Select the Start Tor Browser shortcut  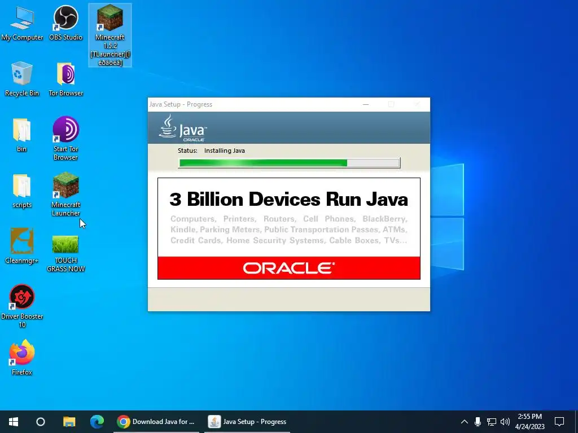[65, 139]
